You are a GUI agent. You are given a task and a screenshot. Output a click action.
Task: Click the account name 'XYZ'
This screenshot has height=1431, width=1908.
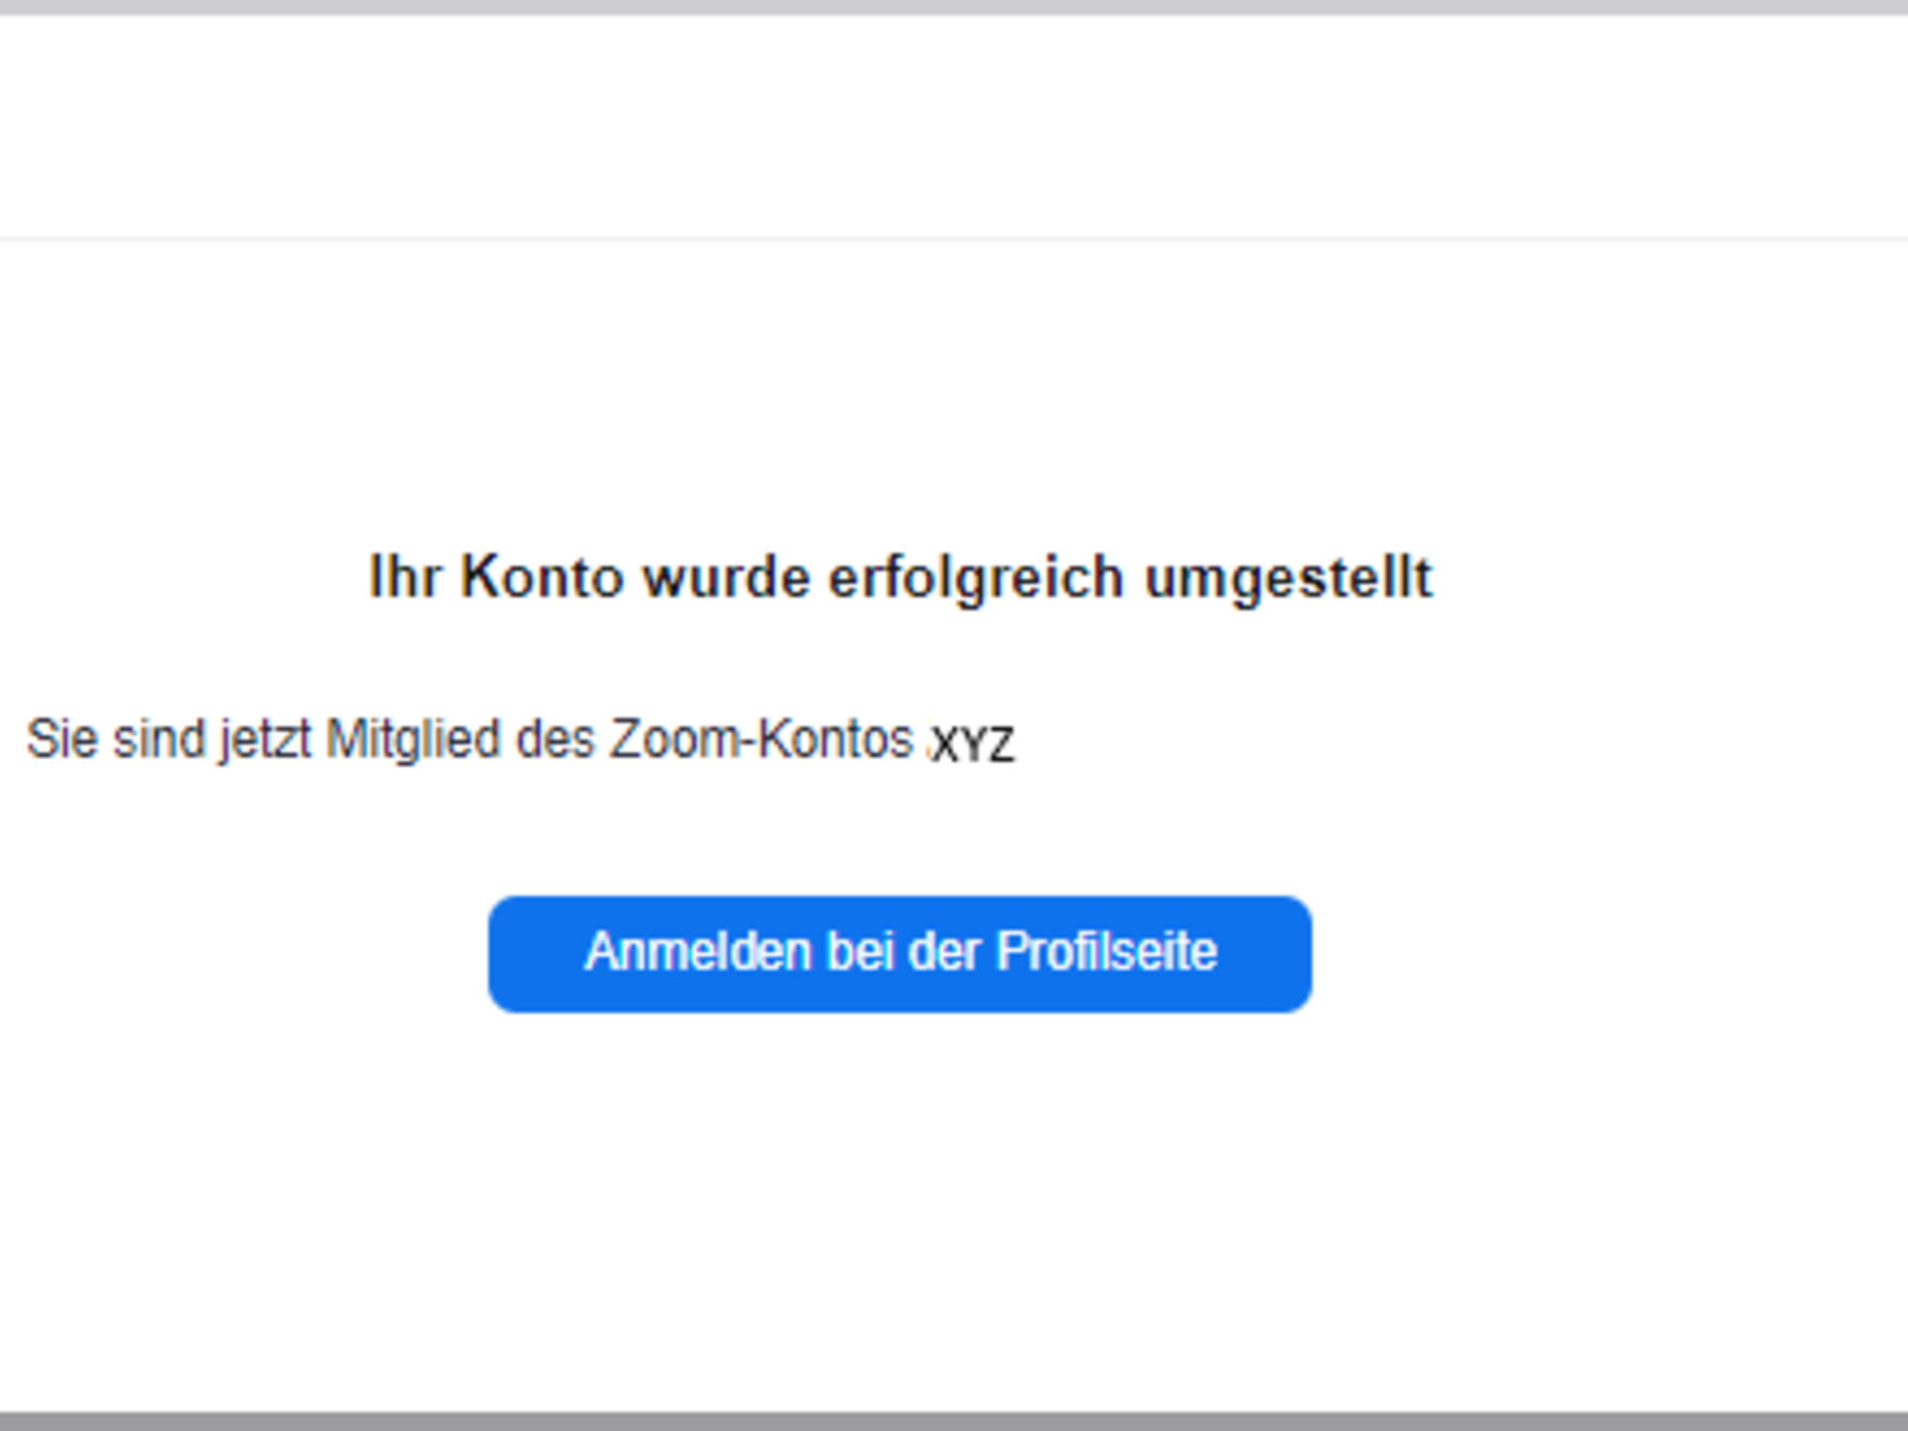tap(973, 744)
